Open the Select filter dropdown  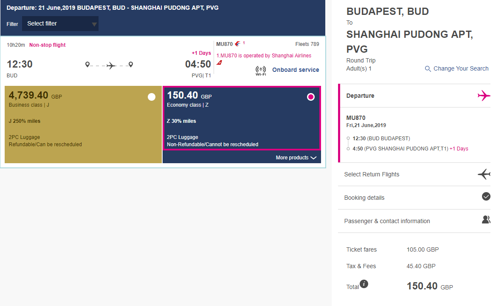[x=60, y=24]
